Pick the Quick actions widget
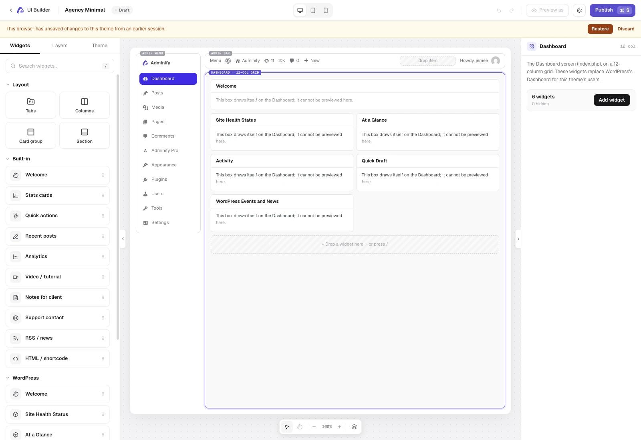Viewport: 641px width, 440px height. [58, 216]
